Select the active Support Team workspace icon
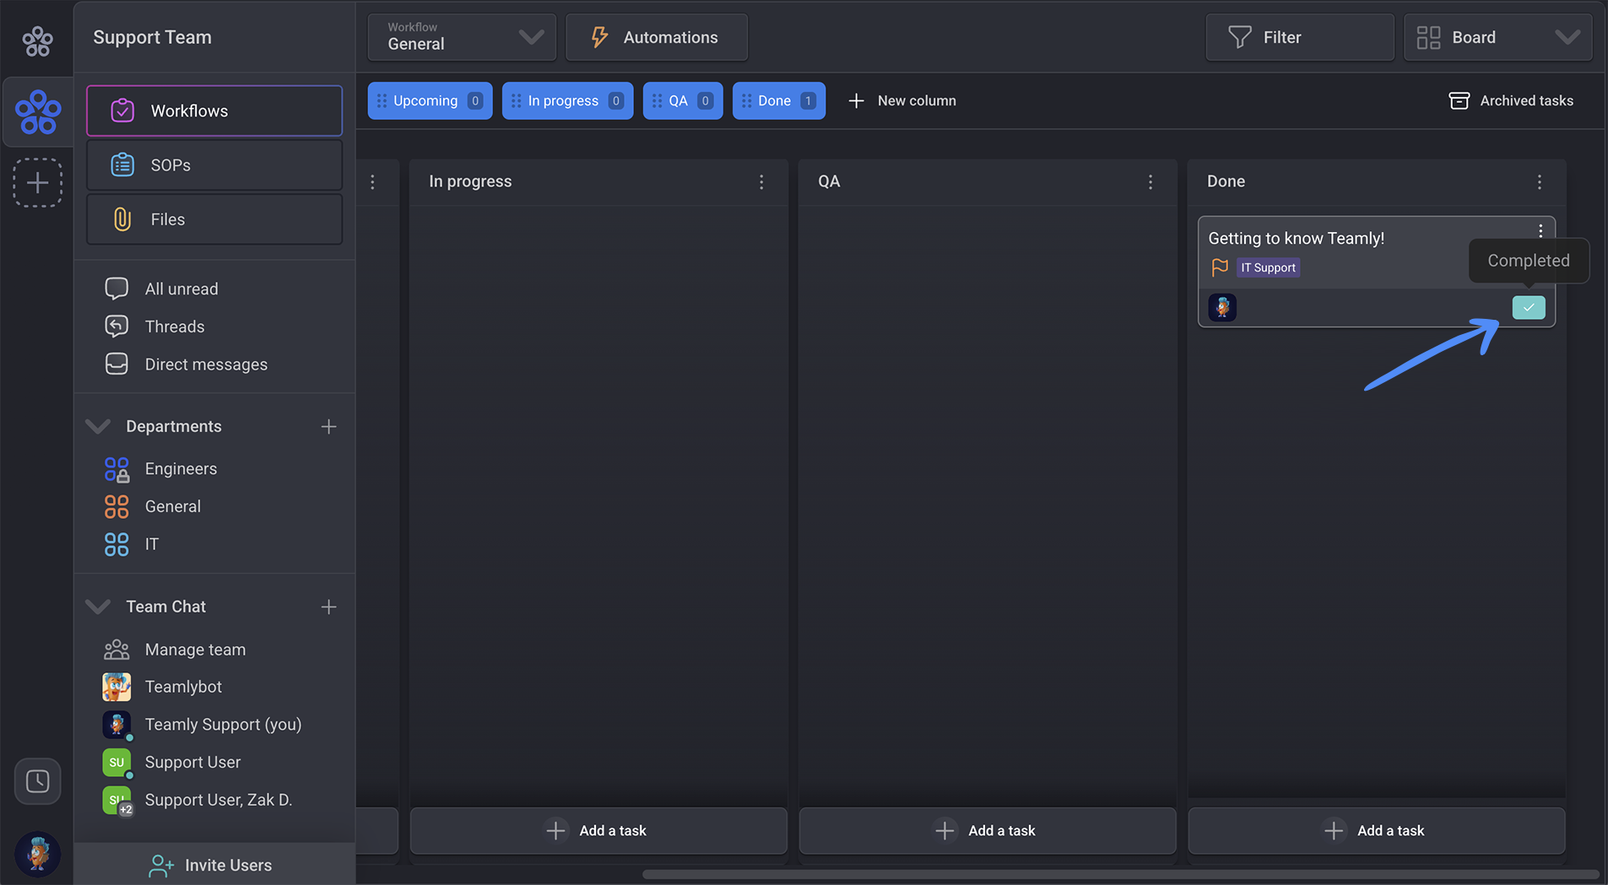 (38, 111)
